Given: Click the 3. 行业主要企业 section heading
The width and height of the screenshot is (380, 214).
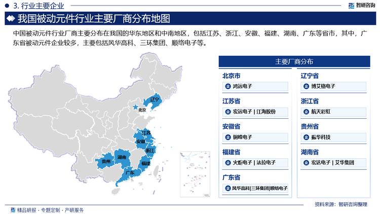Looking at the screenshot, I should click(39, 6).
